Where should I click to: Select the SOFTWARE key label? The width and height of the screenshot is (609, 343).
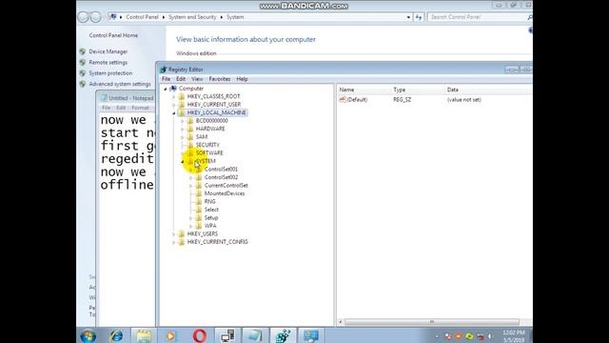pyautogui.click(x=209, y=153)
